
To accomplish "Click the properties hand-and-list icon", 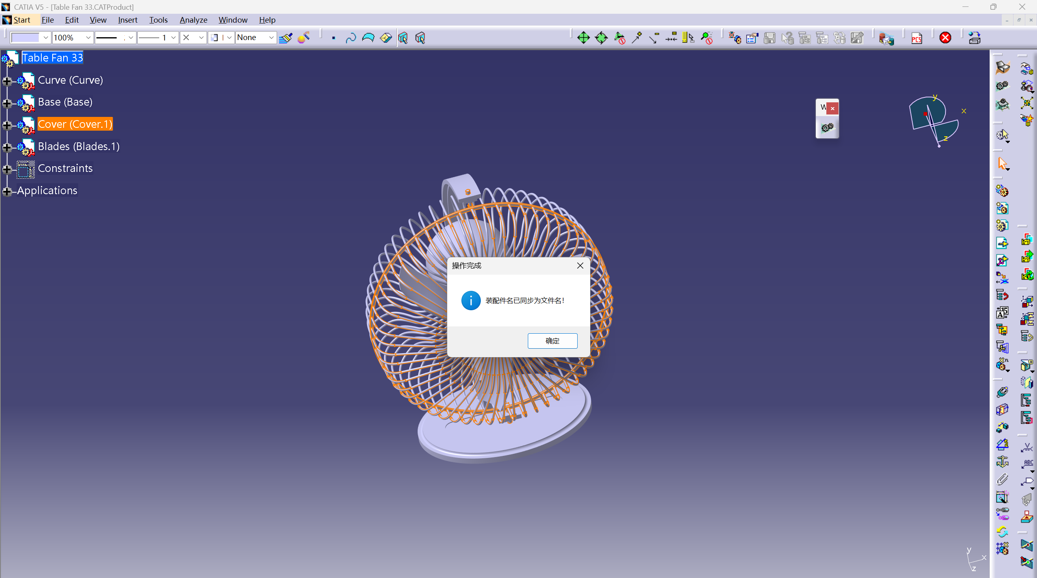I will [752, 38].
